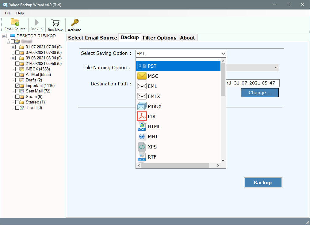Check the Starred (1) checkbox
The height and width of the screenshot is (225, 310).
[x=17, y=102]
